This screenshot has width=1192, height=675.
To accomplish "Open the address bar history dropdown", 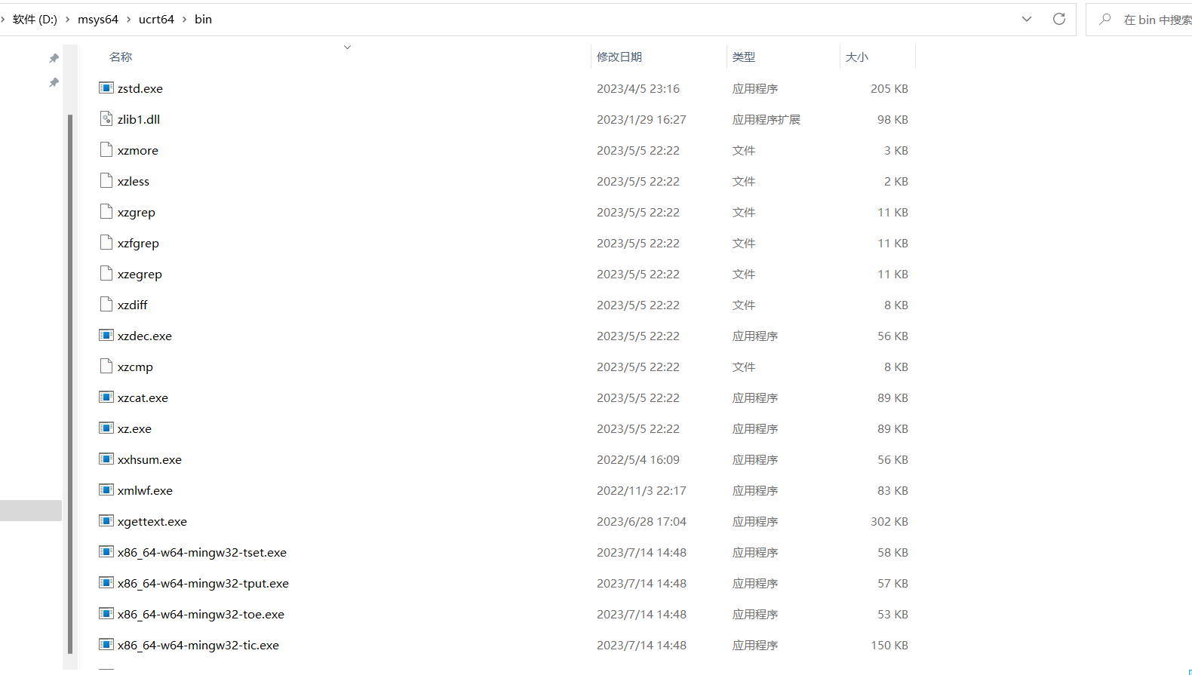I will [1027, 19].
